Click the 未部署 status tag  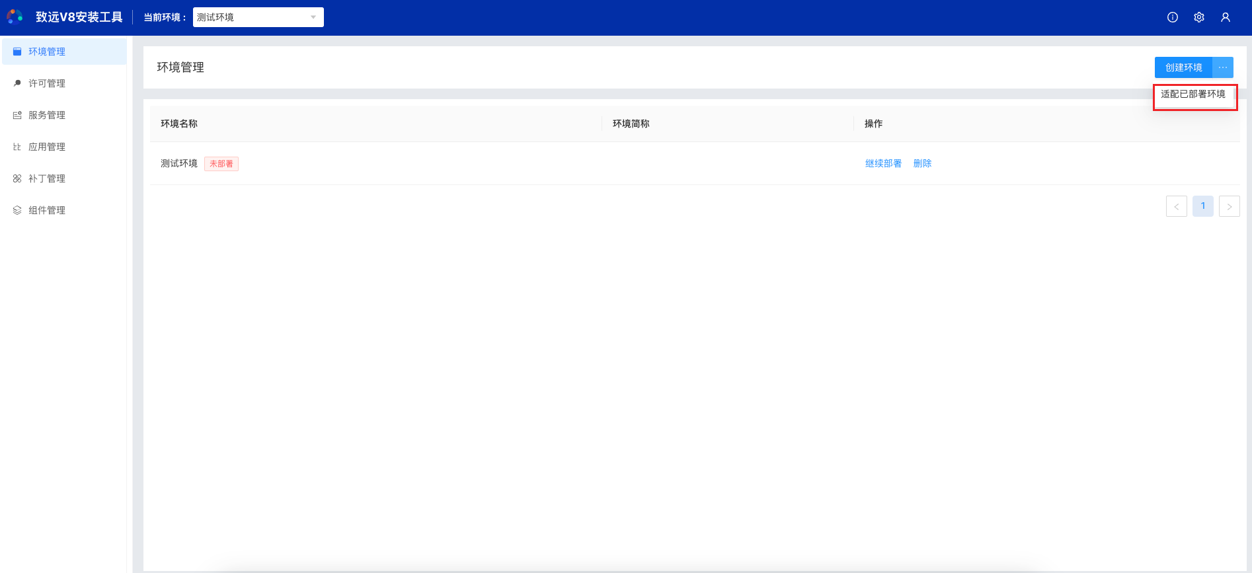pyautogui.click(x=221, y=164)
